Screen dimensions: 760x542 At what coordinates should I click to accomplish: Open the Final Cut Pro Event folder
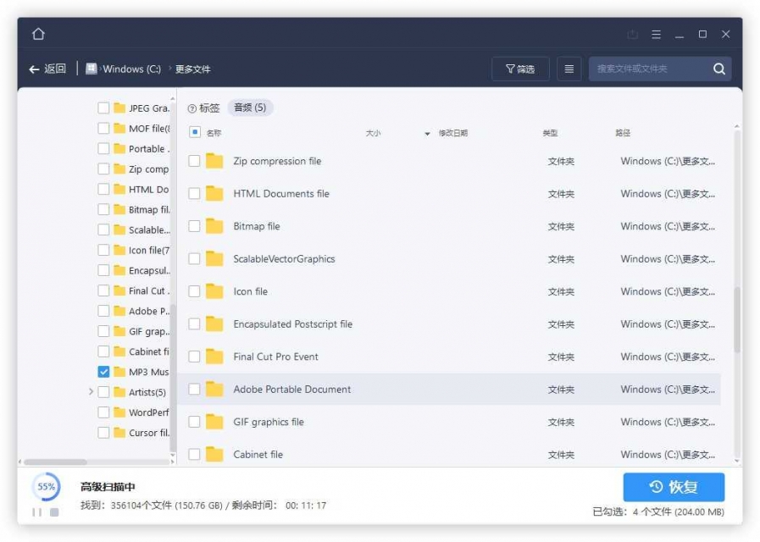pyautogui.click(x=275, y=357)
